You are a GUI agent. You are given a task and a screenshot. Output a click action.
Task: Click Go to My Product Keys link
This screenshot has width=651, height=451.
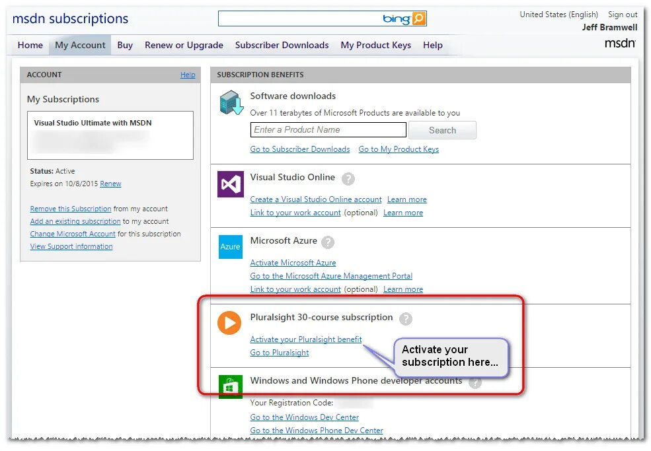pos(399,149)
